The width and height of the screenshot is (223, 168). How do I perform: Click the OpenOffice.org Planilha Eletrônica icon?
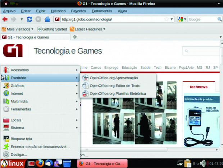[85, 94]
